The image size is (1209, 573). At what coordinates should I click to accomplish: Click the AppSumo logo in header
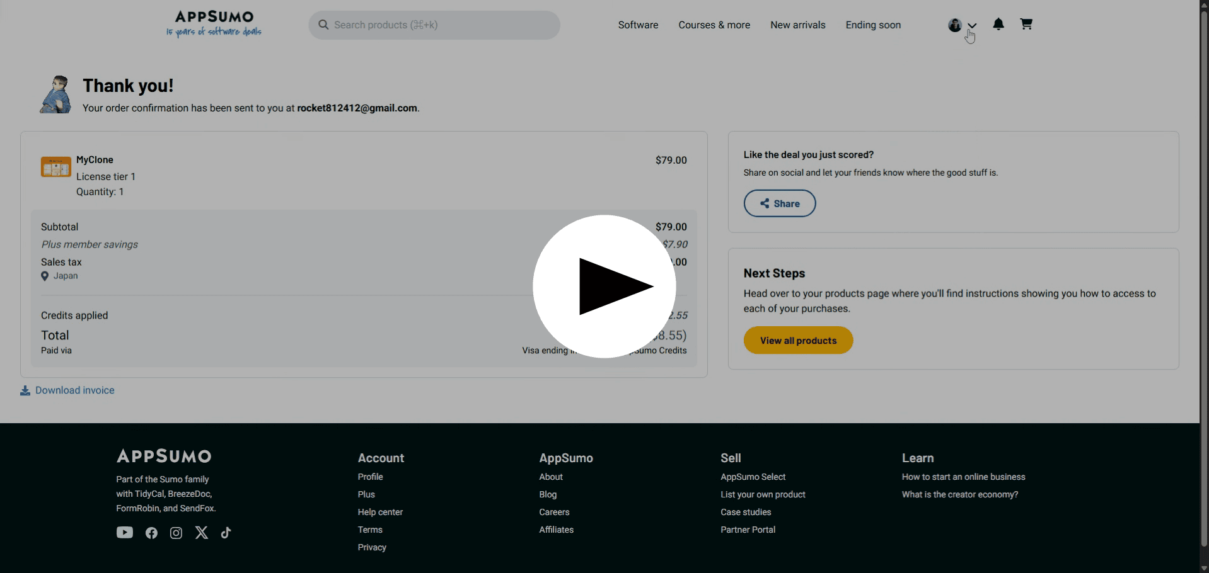214,24
